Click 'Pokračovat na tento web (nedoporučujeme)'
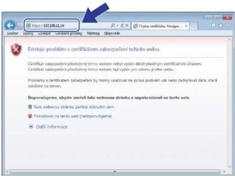The image size is (235, 176). tap(73, 116)
